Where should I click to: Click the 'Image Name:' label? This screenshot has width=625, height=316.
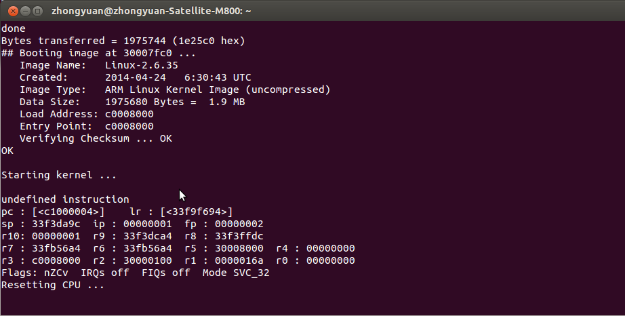[53, 65]
